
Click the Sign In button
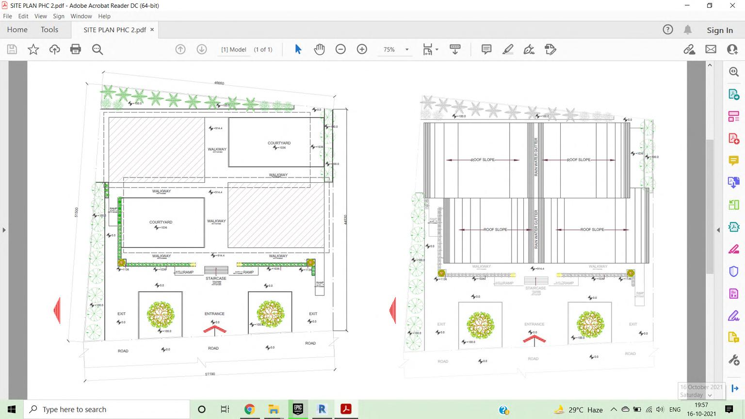(719, 30)
